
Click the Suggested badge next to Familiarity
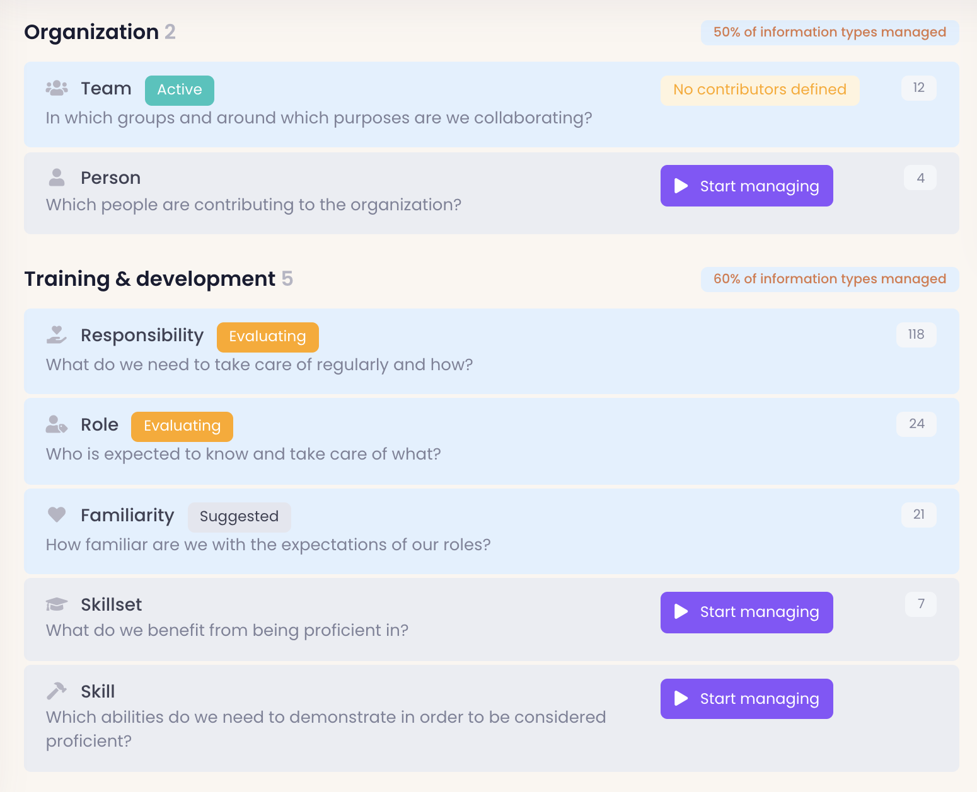click(x=239, y=517)
